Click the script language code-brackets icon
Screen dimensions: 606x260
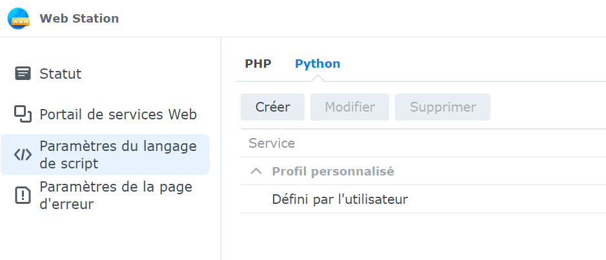23,155
